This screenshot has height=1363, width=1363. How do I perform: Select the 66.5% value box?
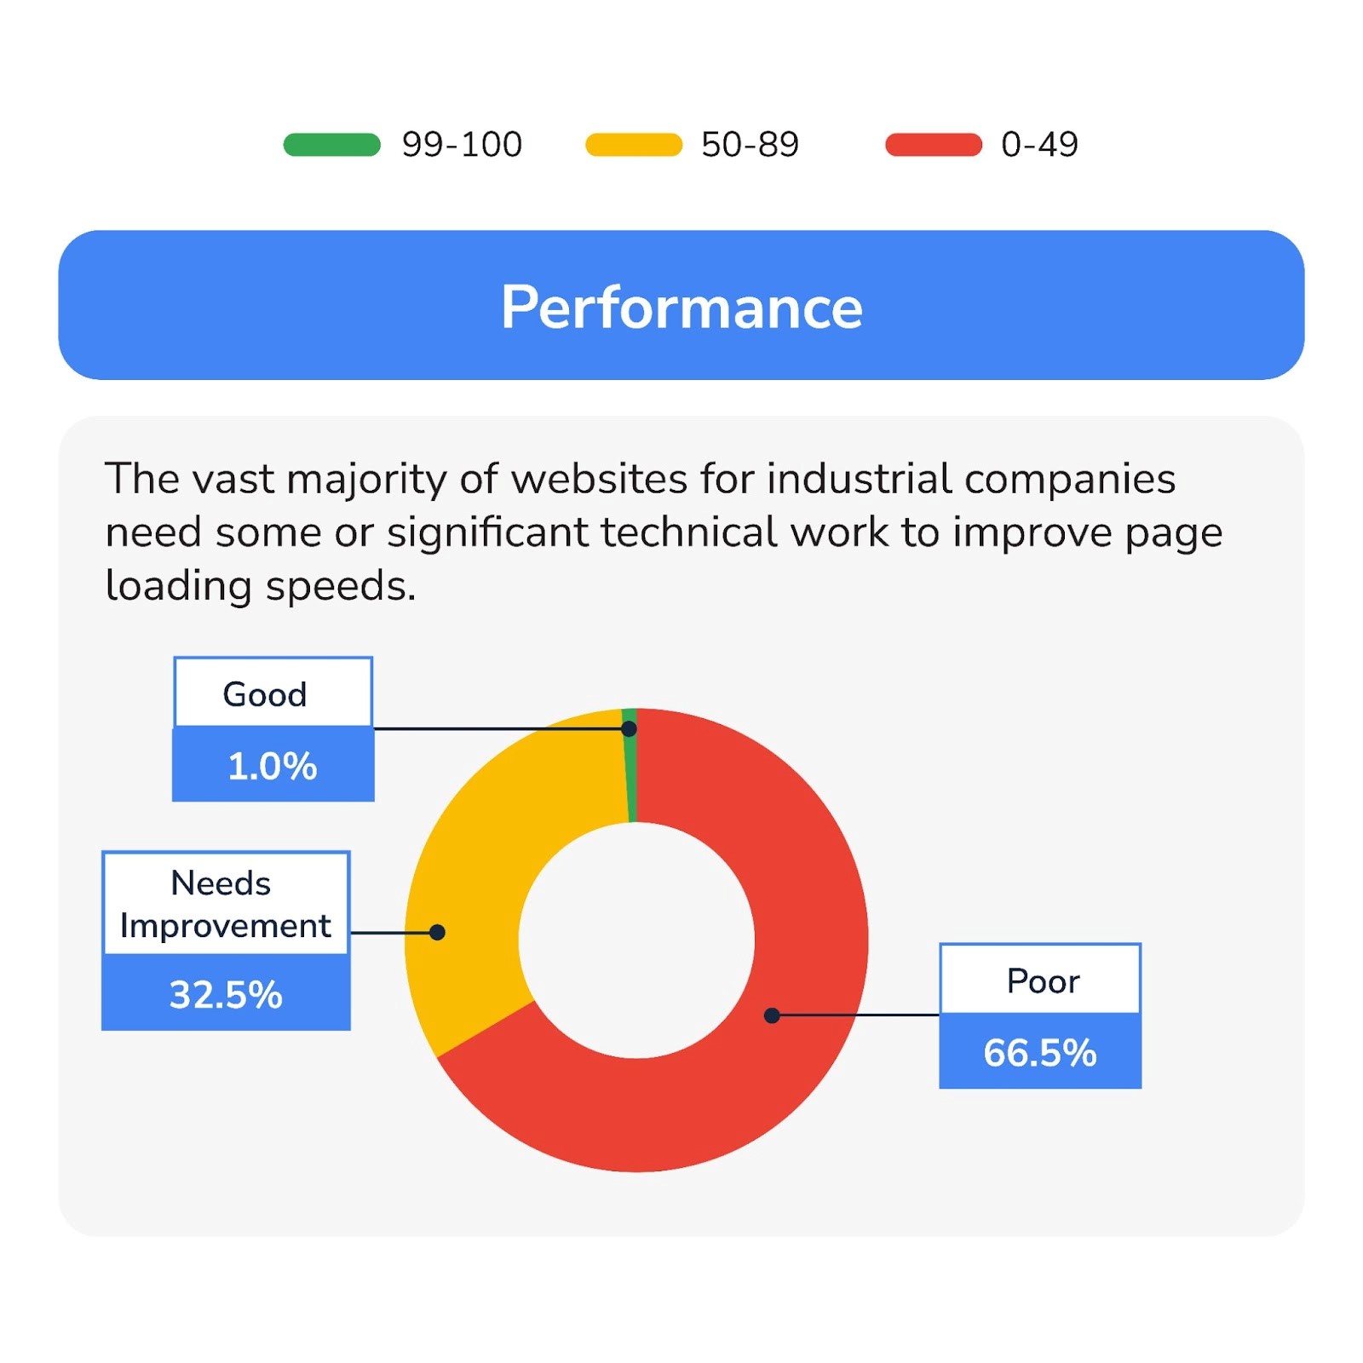(x=1040, y=1052)
